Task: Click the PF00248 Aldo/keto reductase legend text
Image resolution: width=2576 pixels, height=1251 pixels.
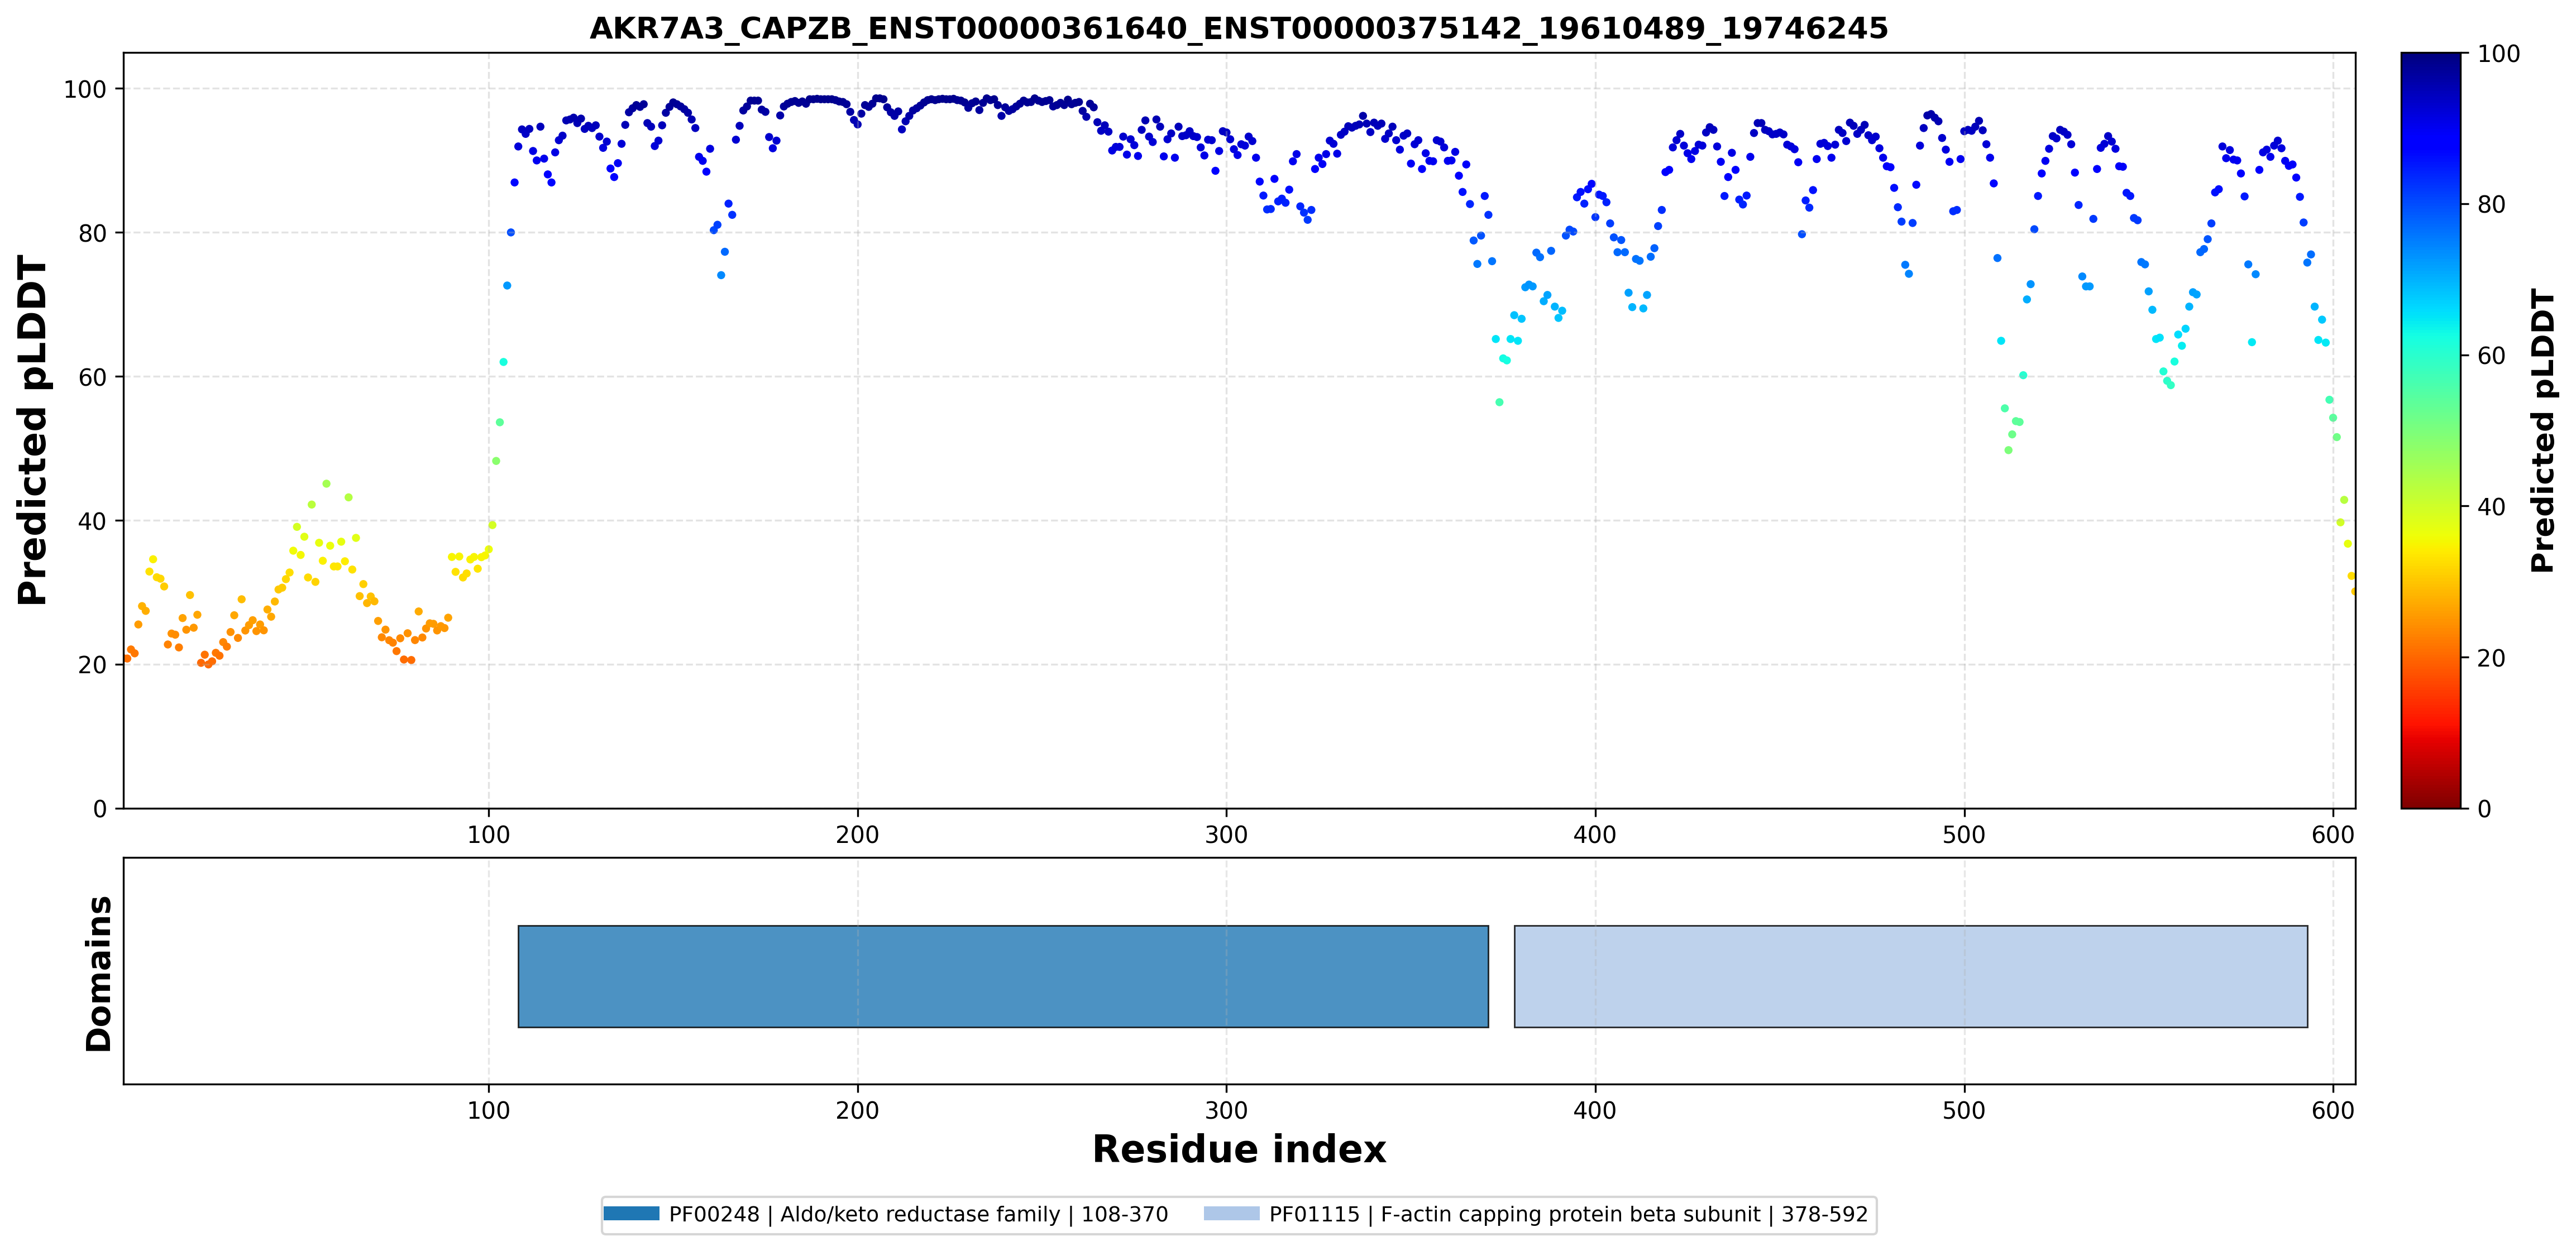Action: (x=918, y=1214)
